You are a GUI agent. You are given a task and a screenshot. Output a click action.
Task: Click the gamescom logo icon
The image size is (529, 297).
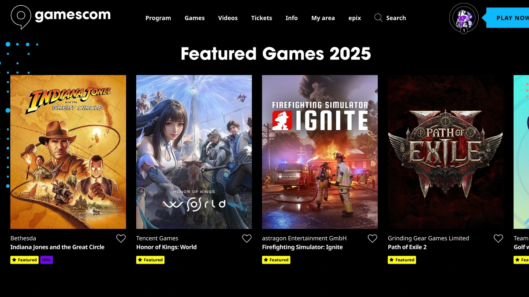pos(21,17)
